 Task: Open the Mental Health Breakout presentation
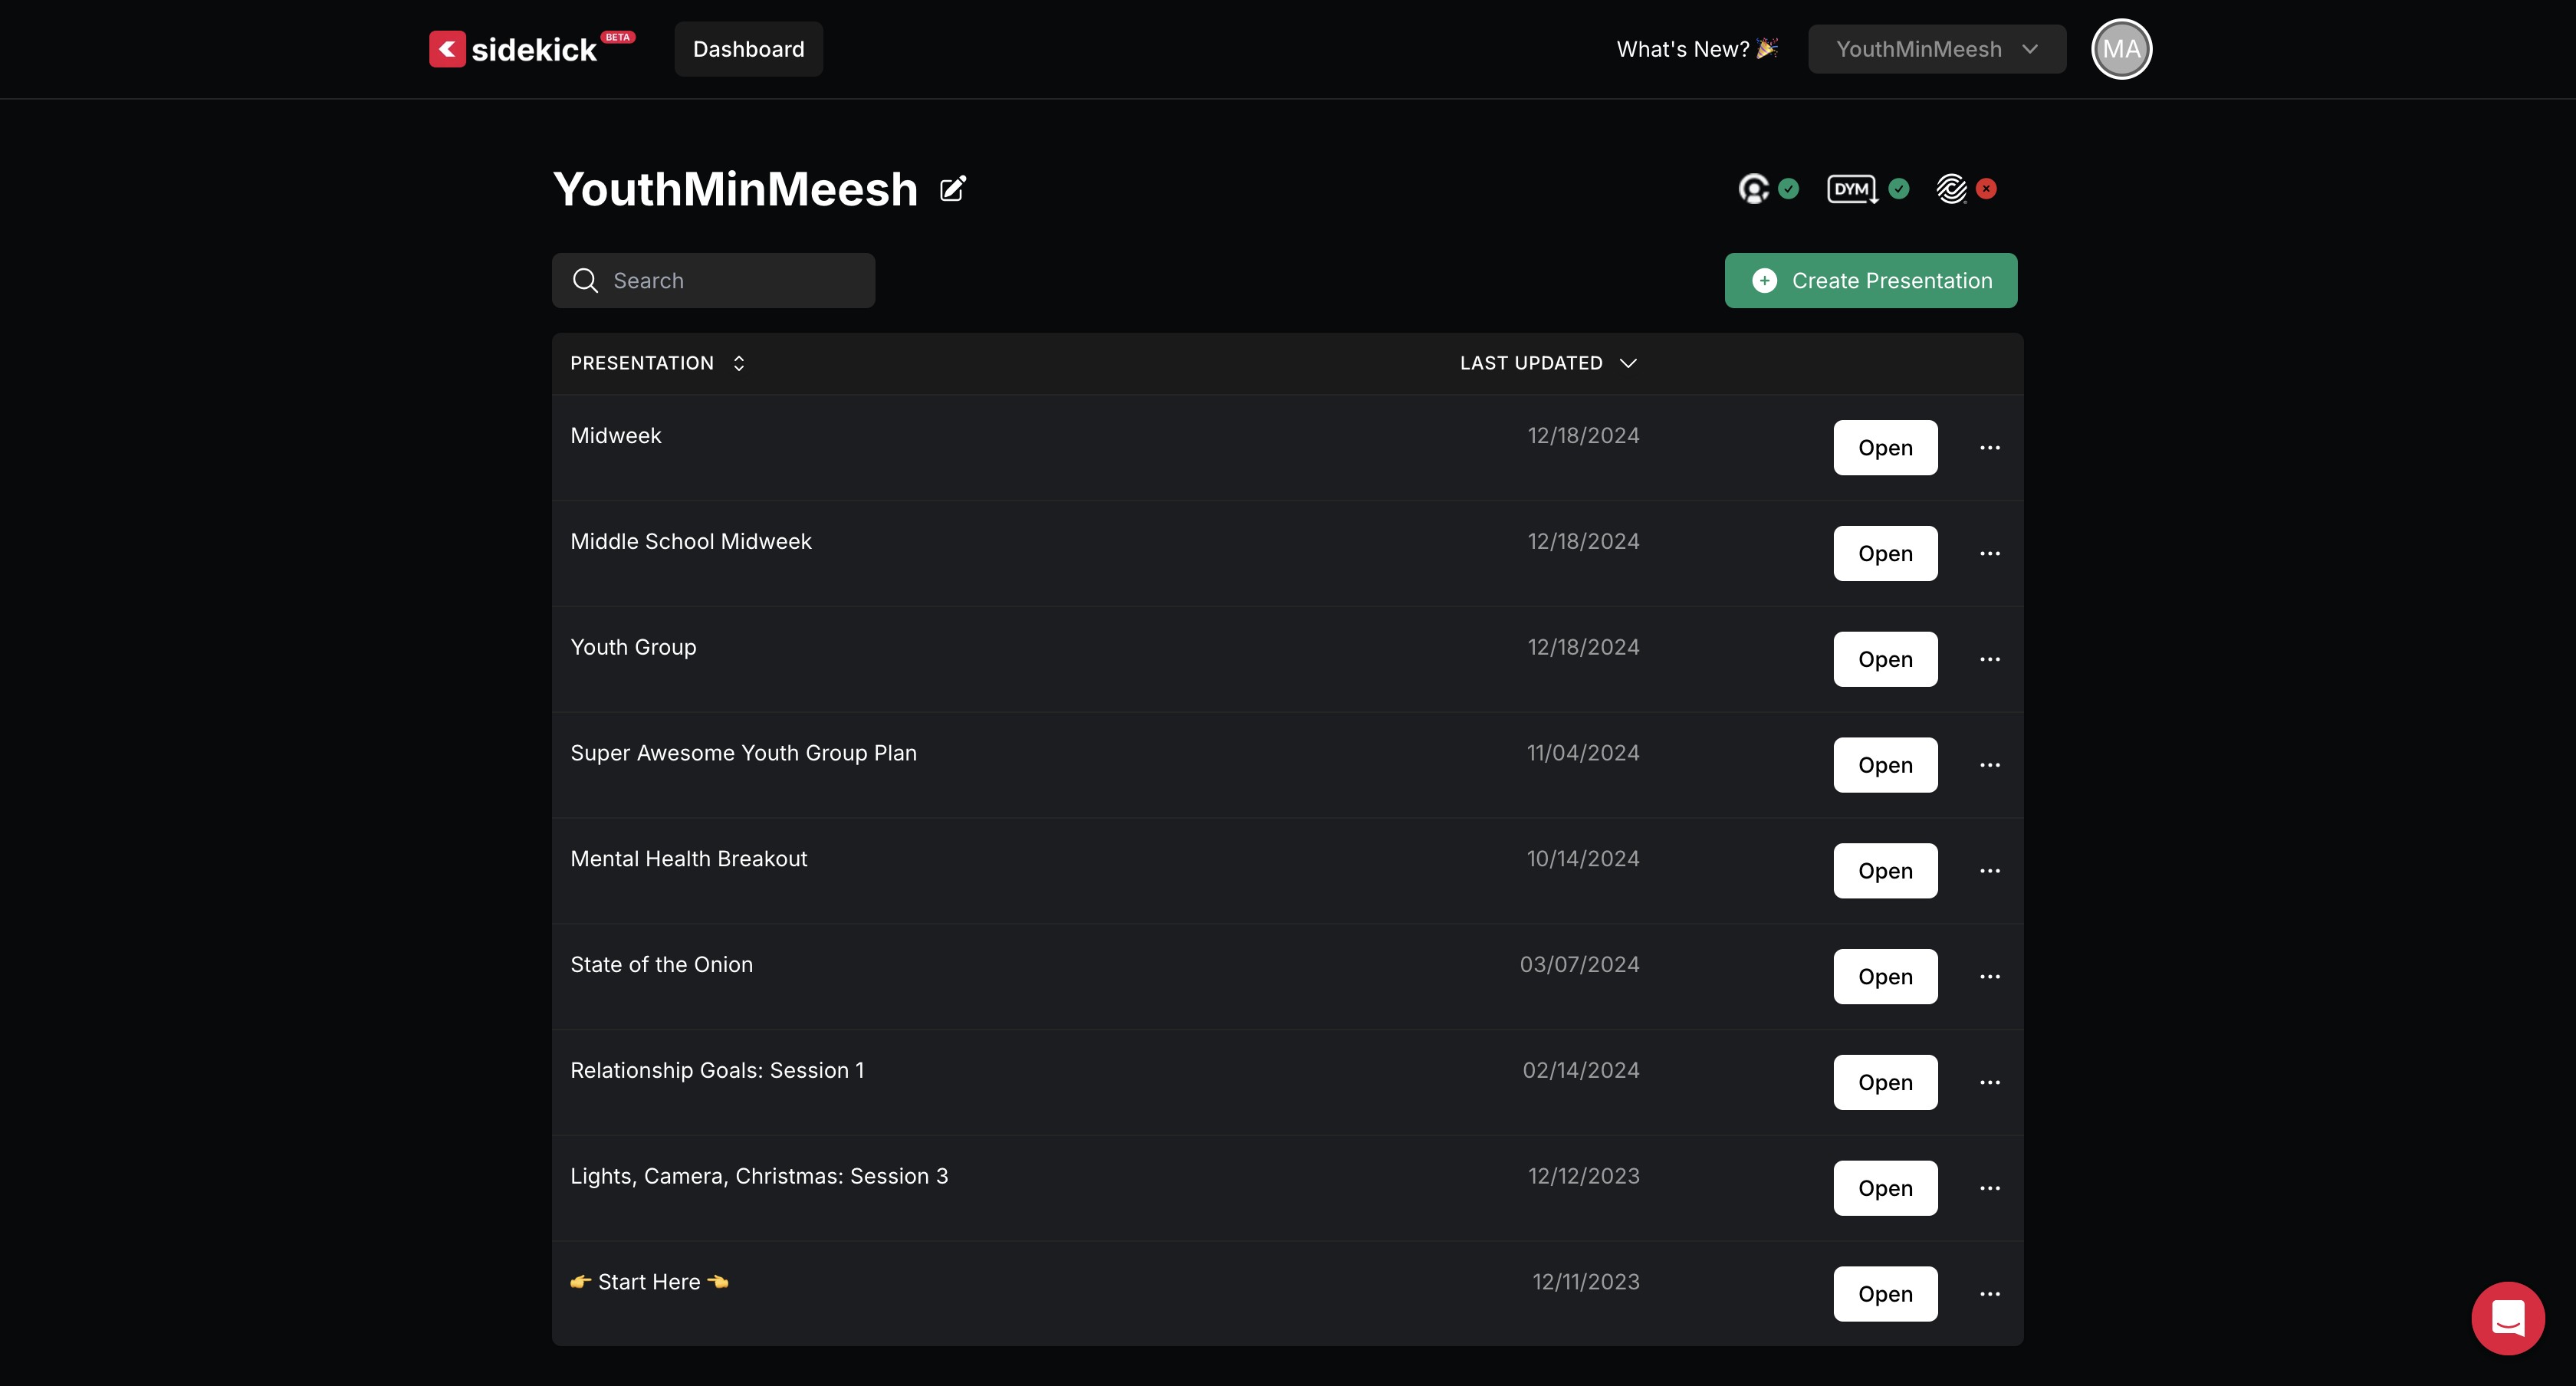tap(1885, 871)
